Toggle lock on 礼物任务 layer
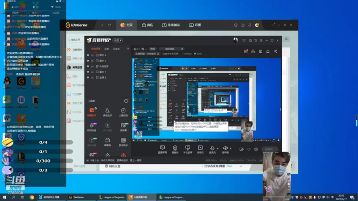Image resolution: width=358 pixels, height=201 pixels. coord(93,66)
